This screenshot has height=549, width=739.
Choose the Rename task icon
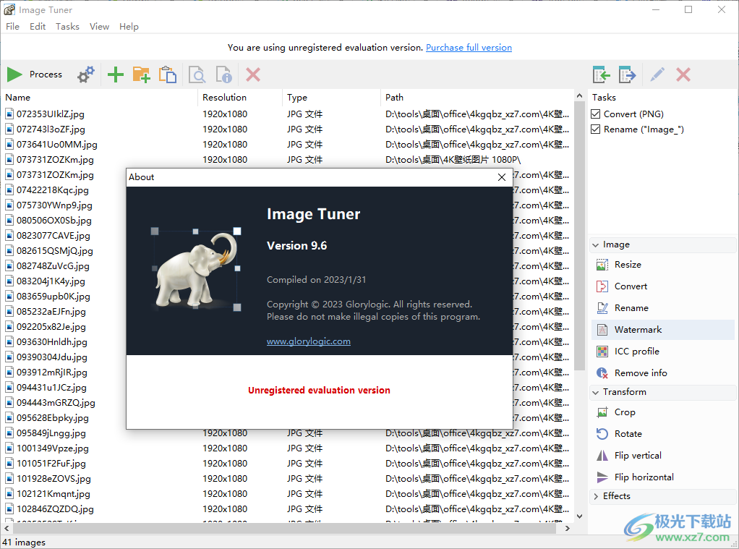602,308
